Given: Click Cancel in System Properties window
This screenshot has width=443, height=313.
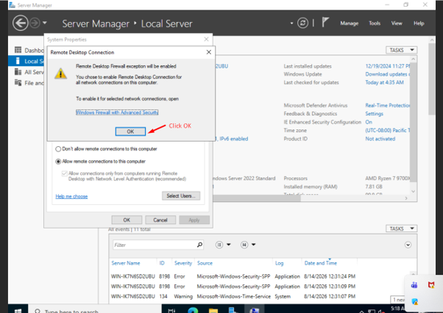Looking at the screenshot, I should [x=160, y=220].
